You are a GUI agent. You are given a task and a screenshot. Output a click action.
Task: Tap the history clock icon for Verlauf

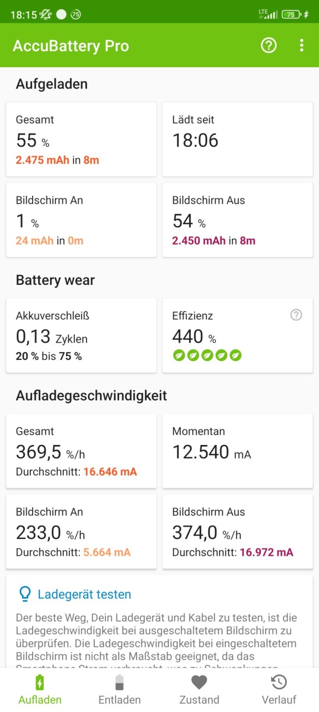pyautogui.click(x=279, y=682)
